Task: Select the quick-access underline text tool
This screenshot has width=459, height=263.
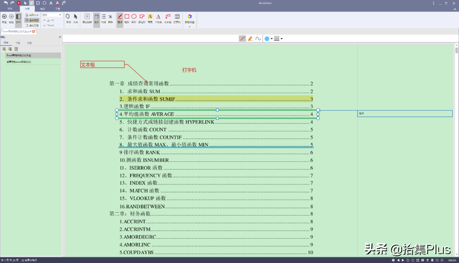Action: coord(57,3)
